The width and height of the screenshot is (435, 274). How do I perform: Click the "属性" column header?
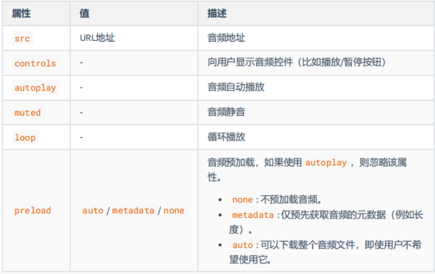pyautogui.click(x=22, y=14)
